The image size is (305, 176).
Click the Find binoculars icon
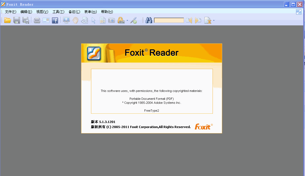pyautogui.click(x=148, y=20)
